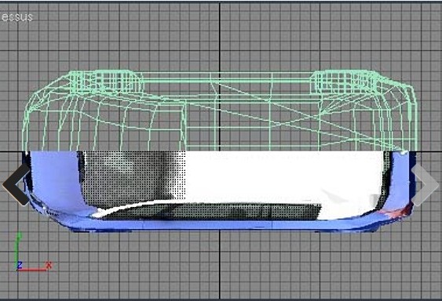The width and height of the screenshot is (442, 301).
Task: Advance to next image with right chevron
Action: [425, 184]
